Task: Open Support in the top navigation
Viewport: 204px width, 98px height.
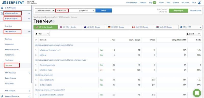Action: point(176,3)
